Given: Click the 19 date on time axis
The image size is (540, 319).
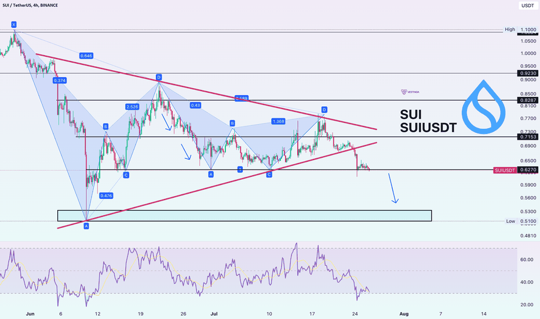Looking at the screenshot, I should click(x=141, y=313).
